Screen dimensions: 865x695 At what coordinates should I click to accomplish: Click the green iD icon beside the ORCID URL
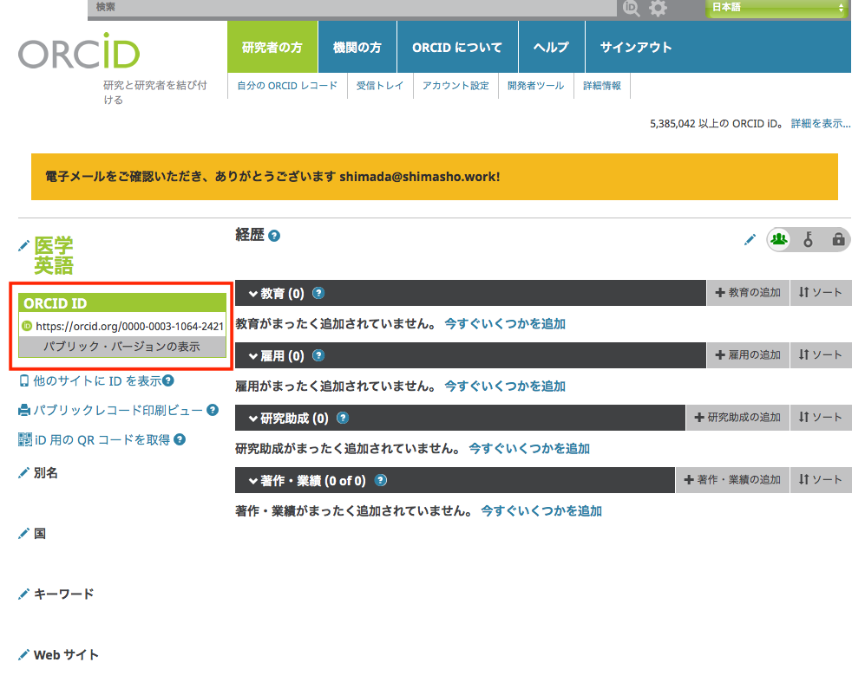tap(27, 326)
